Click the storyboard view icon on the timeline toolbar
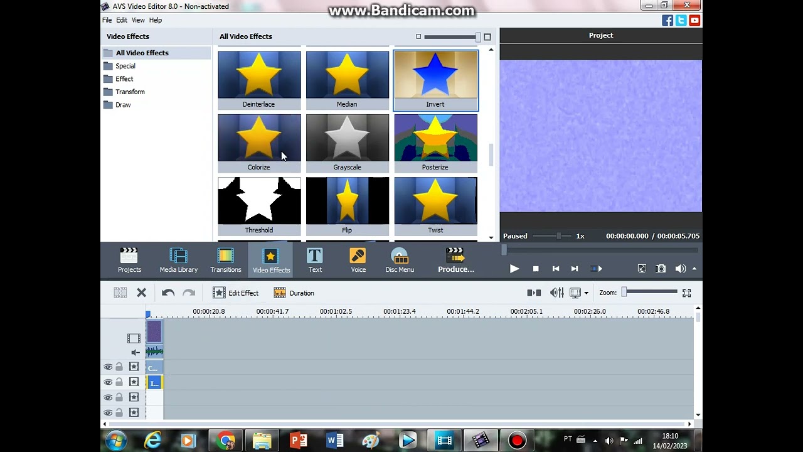This screenshot has height=452, width=803. 534,293
